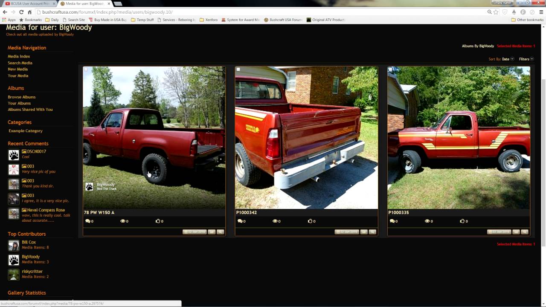Click the views eye icon under P1000335
Screen dimensions: 546x307
click(x=427, y=221)
